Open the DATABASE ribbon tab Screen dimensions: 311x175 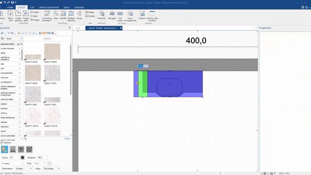tap(79, 7)
